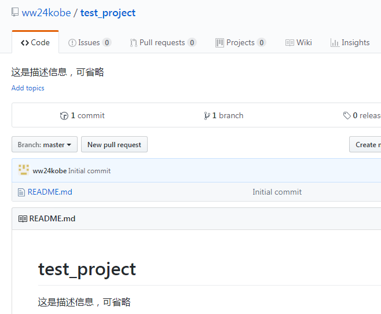The width and height of the screenshot is (381, 314).
Task: Click the branch icon next to 1 branch
Action: point(207,116)
